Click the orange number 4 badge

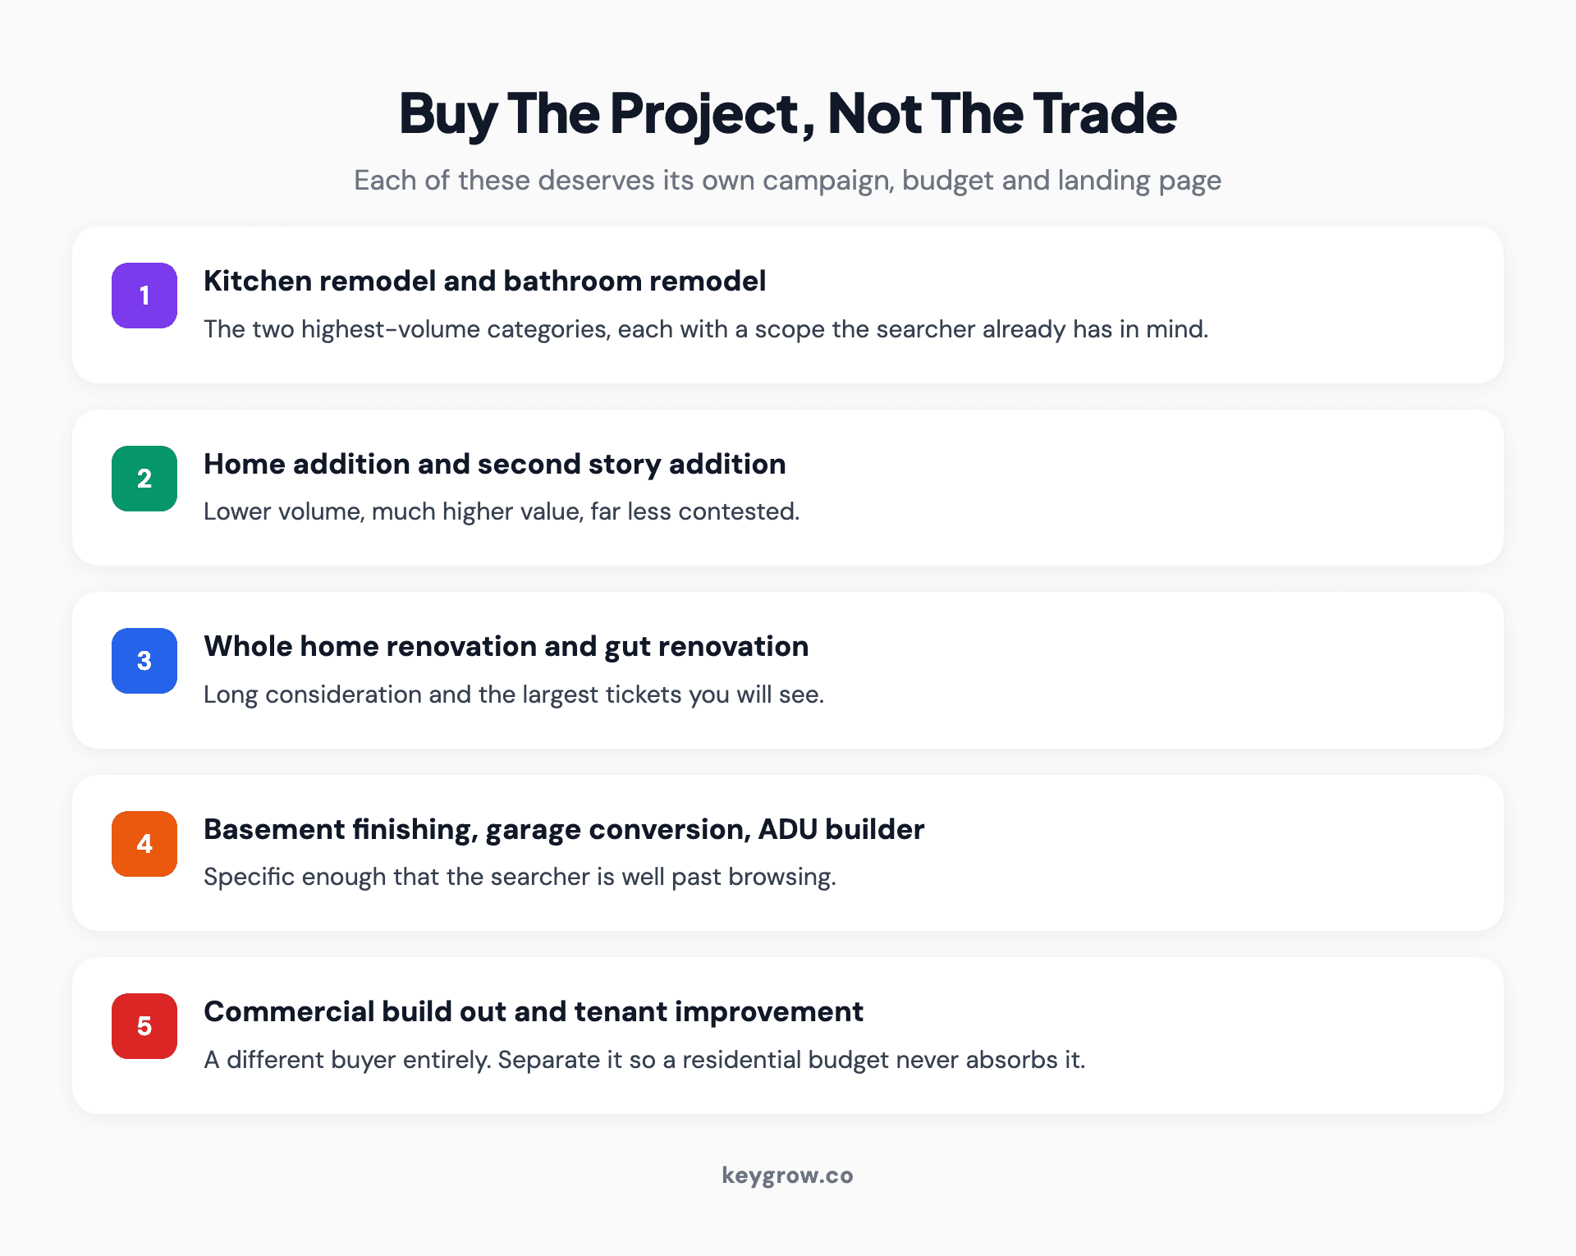(x=144, y=844)
